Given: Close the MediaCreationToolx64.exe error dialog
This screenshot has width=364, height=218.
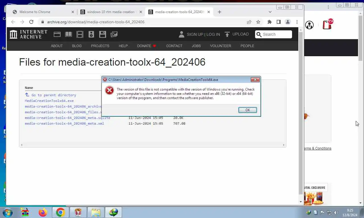Looking at the screenshot, I should click(255, 80).
